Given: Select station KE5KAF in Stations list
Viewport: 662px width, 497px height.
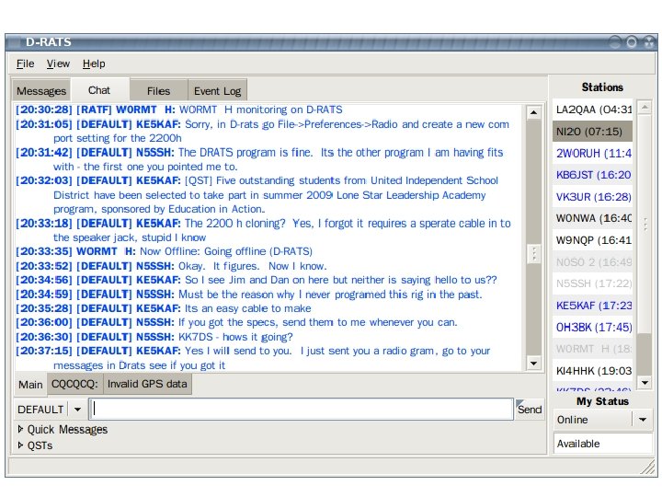Looking at the screenshot, I should (593, 306).
